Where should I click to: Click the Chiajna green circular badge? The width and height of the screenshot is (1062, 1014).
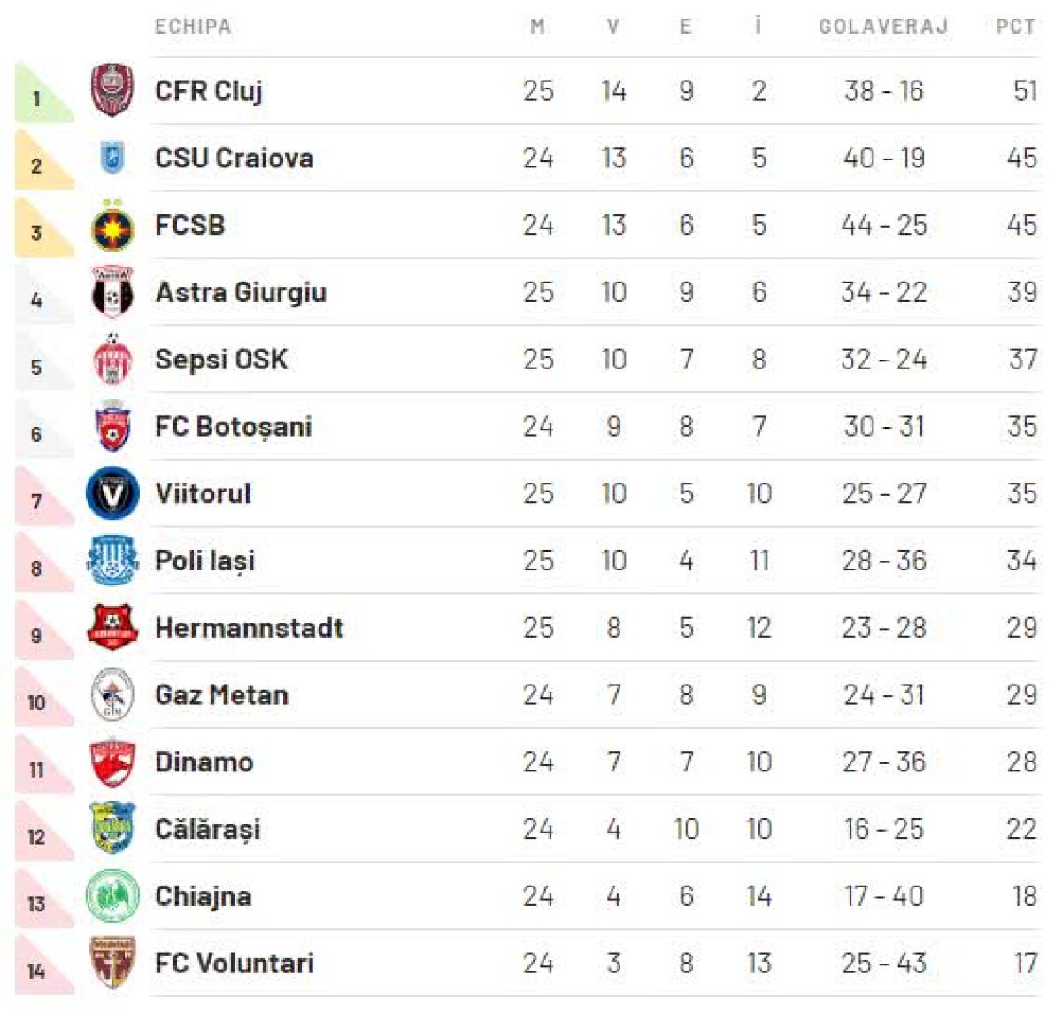(x=112, y=896)
